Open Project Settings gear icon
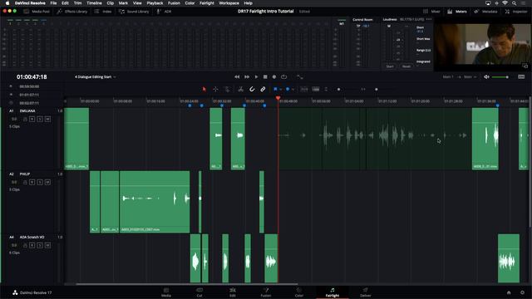Viewport: 532px width, 299px height. pos(523,292)
